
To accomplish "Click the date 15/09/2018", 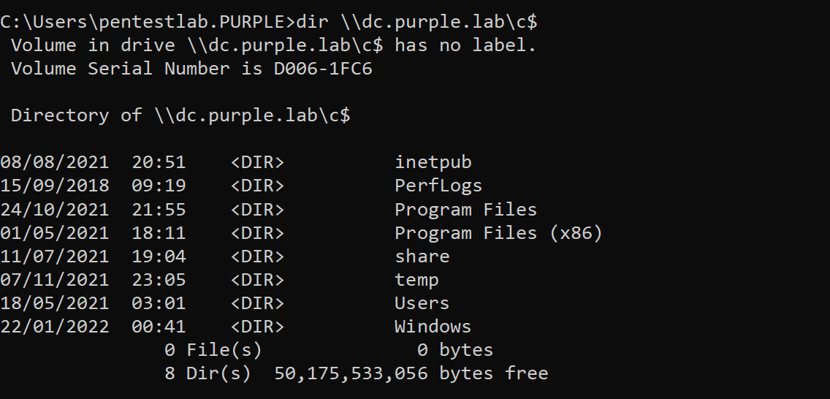I will click(x=54, y=186).
